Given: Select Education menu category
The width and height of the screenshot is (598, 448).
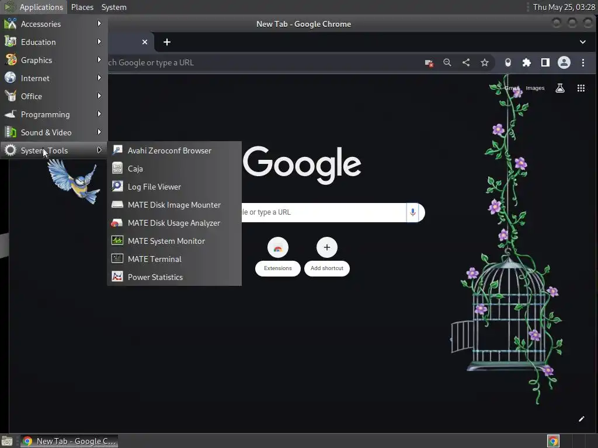Looking at the screenshot, I should coord(54,42).
